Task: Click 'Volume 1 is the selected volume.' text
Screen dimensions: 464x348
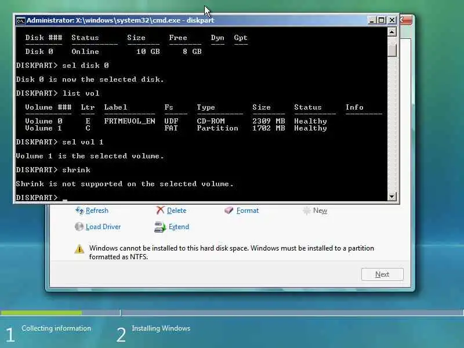Action: [90, 156]
